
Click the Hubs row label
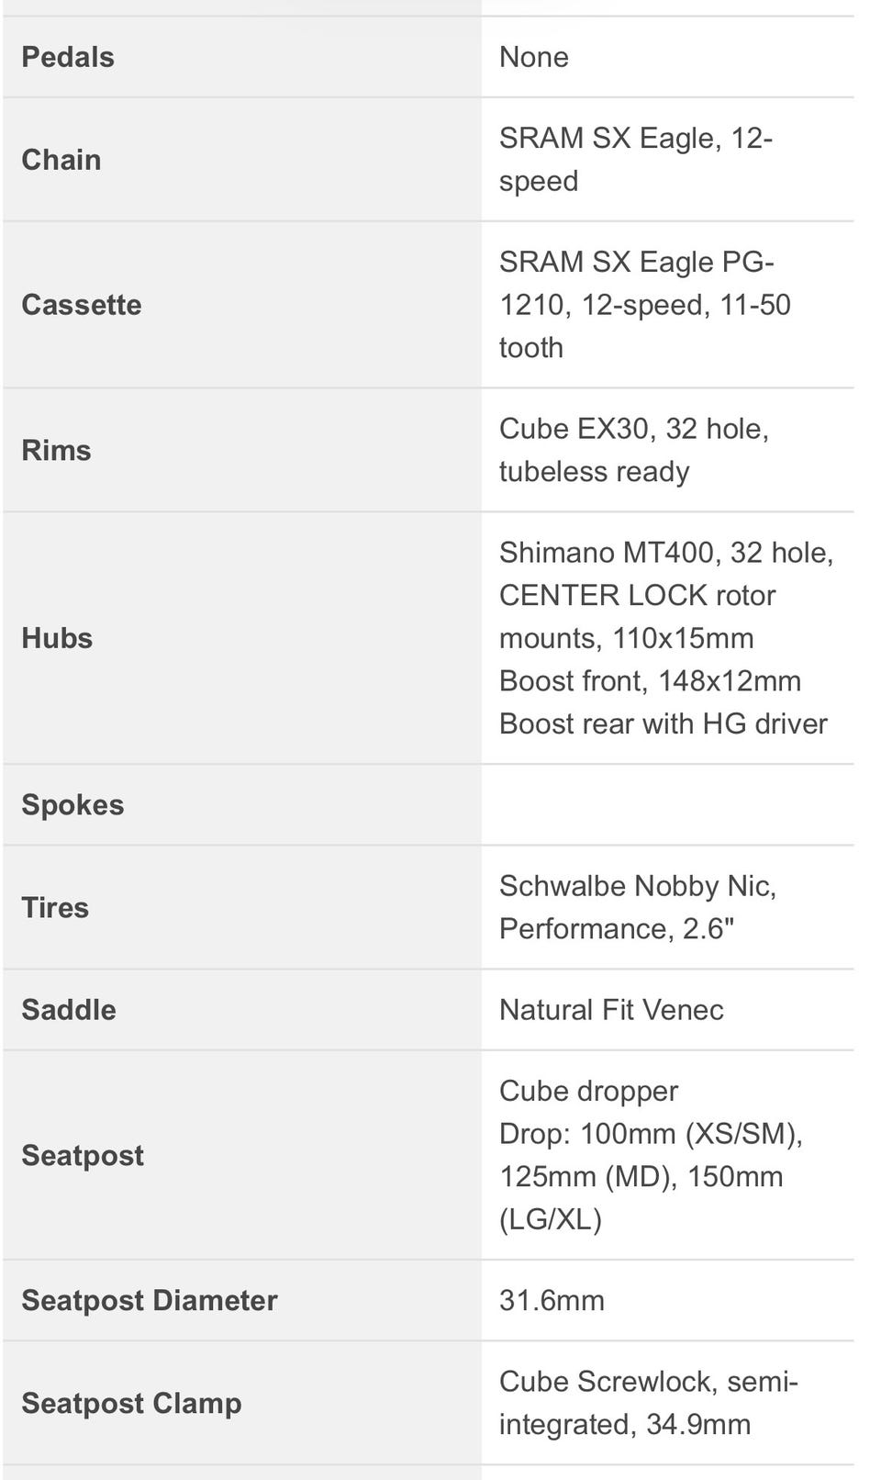coord(57,638)
